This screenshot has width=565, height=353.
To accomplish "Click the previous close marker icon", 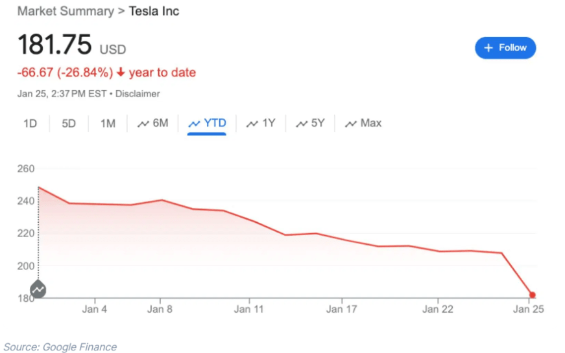I will (x=38, y=290).
